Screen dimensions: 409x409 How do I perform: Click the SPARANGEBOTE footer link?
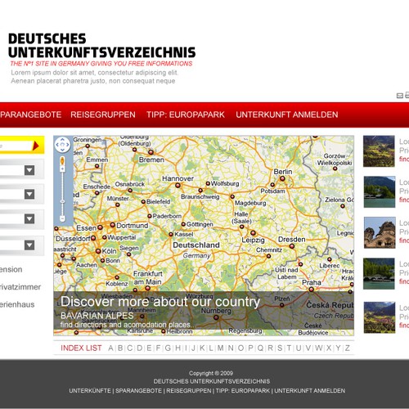(x=138, y=391)
